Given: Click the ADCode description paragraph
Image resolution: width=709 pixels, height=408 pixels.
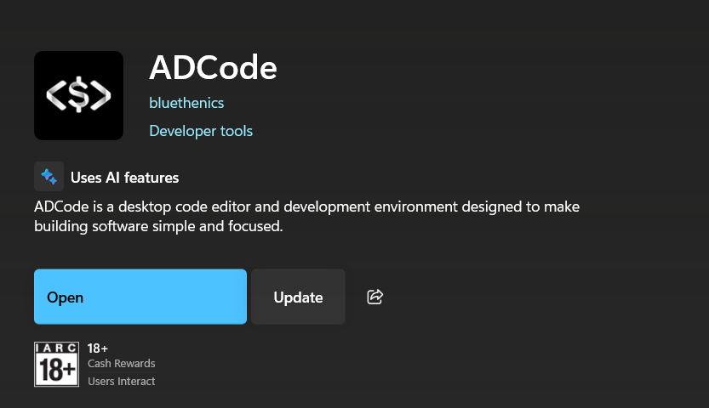Looking at the screenshot, I should (x=306, y=216).
